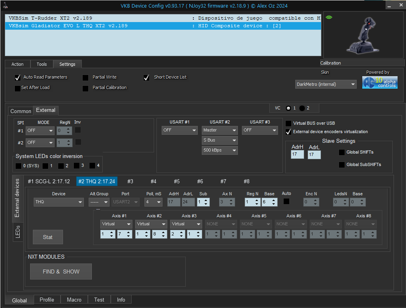
Task: Open the 500 kBps speed dropdown
Action: point(219,150)
